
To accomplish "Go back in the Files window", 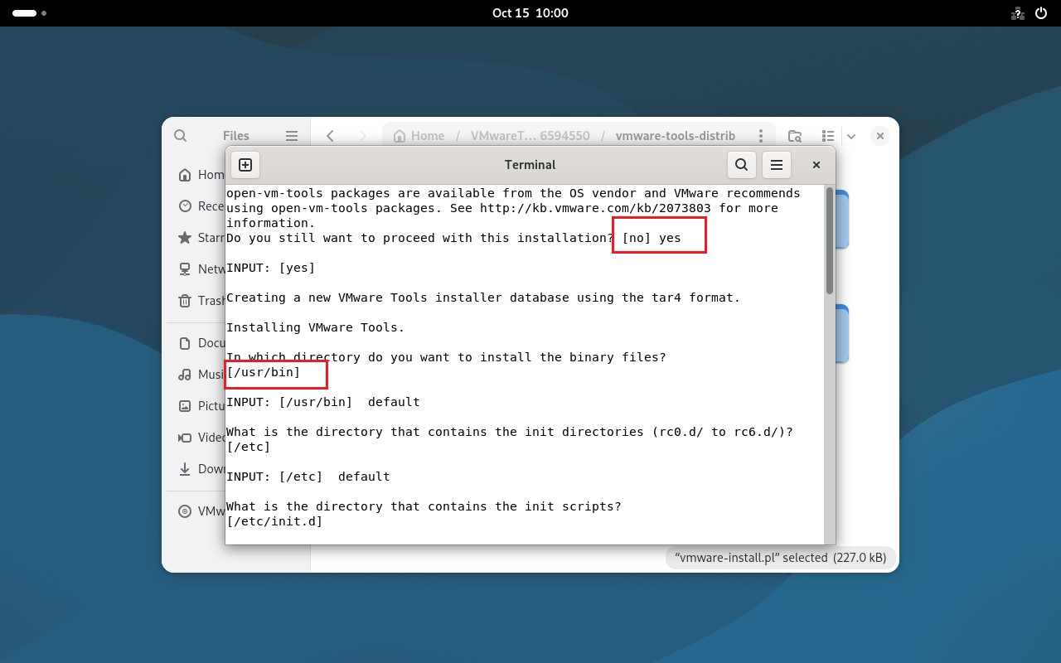I will (x=330, y=136).
